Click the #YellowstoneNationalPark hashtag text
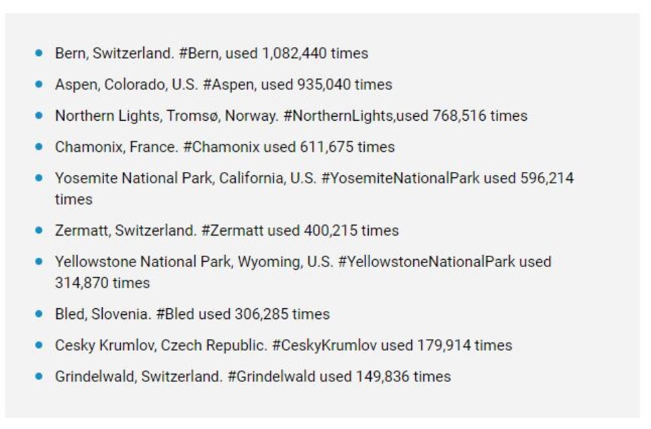 (426, 262)
